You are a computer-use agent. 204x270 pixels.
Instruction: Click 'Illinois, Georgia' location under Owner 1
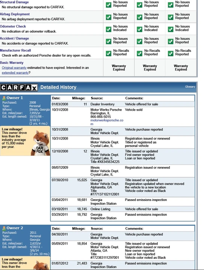click(39, 109)
